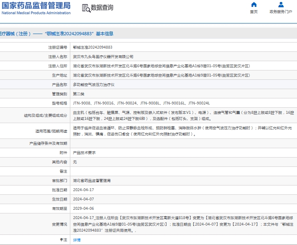Click the 注册人住所 row label
This screenshot has height=245, width=297.
tap(57, 66)
